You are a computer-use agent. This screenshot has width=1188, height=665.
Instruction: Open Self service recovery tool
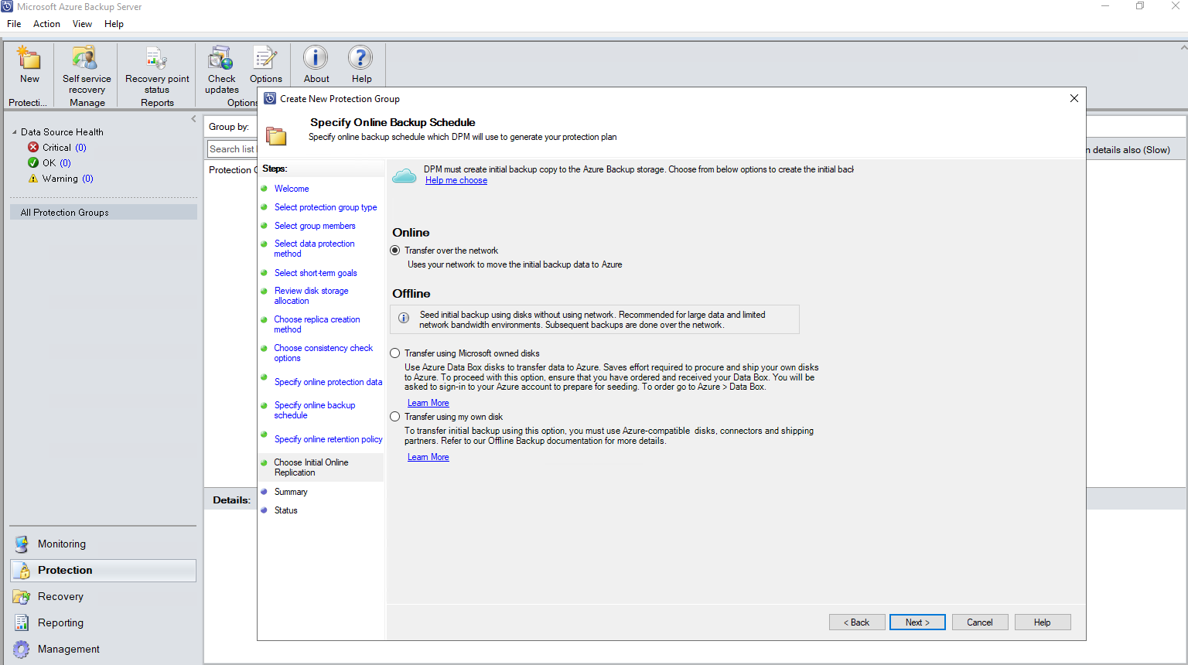pos(85,58)
